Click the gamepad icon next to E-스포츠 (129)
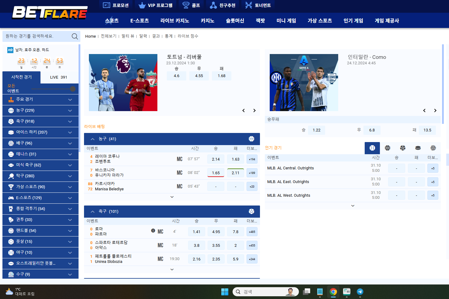449x299 pixels. (11, 198)
